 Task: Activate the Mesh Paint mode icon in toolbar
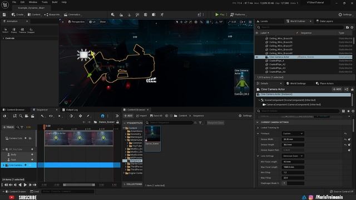tap(137, 14)
